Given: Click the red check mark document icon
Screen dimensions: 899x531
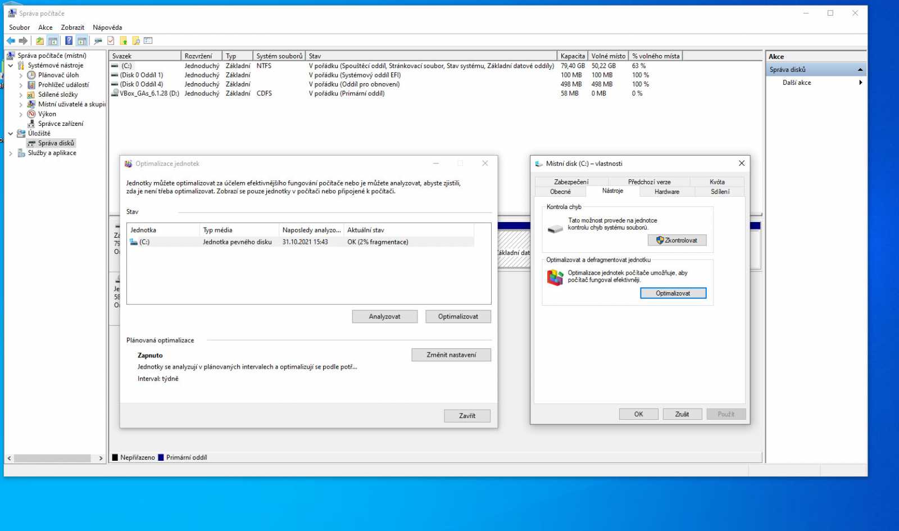Looking at the screenshot, I should click(x=111, y=40).
